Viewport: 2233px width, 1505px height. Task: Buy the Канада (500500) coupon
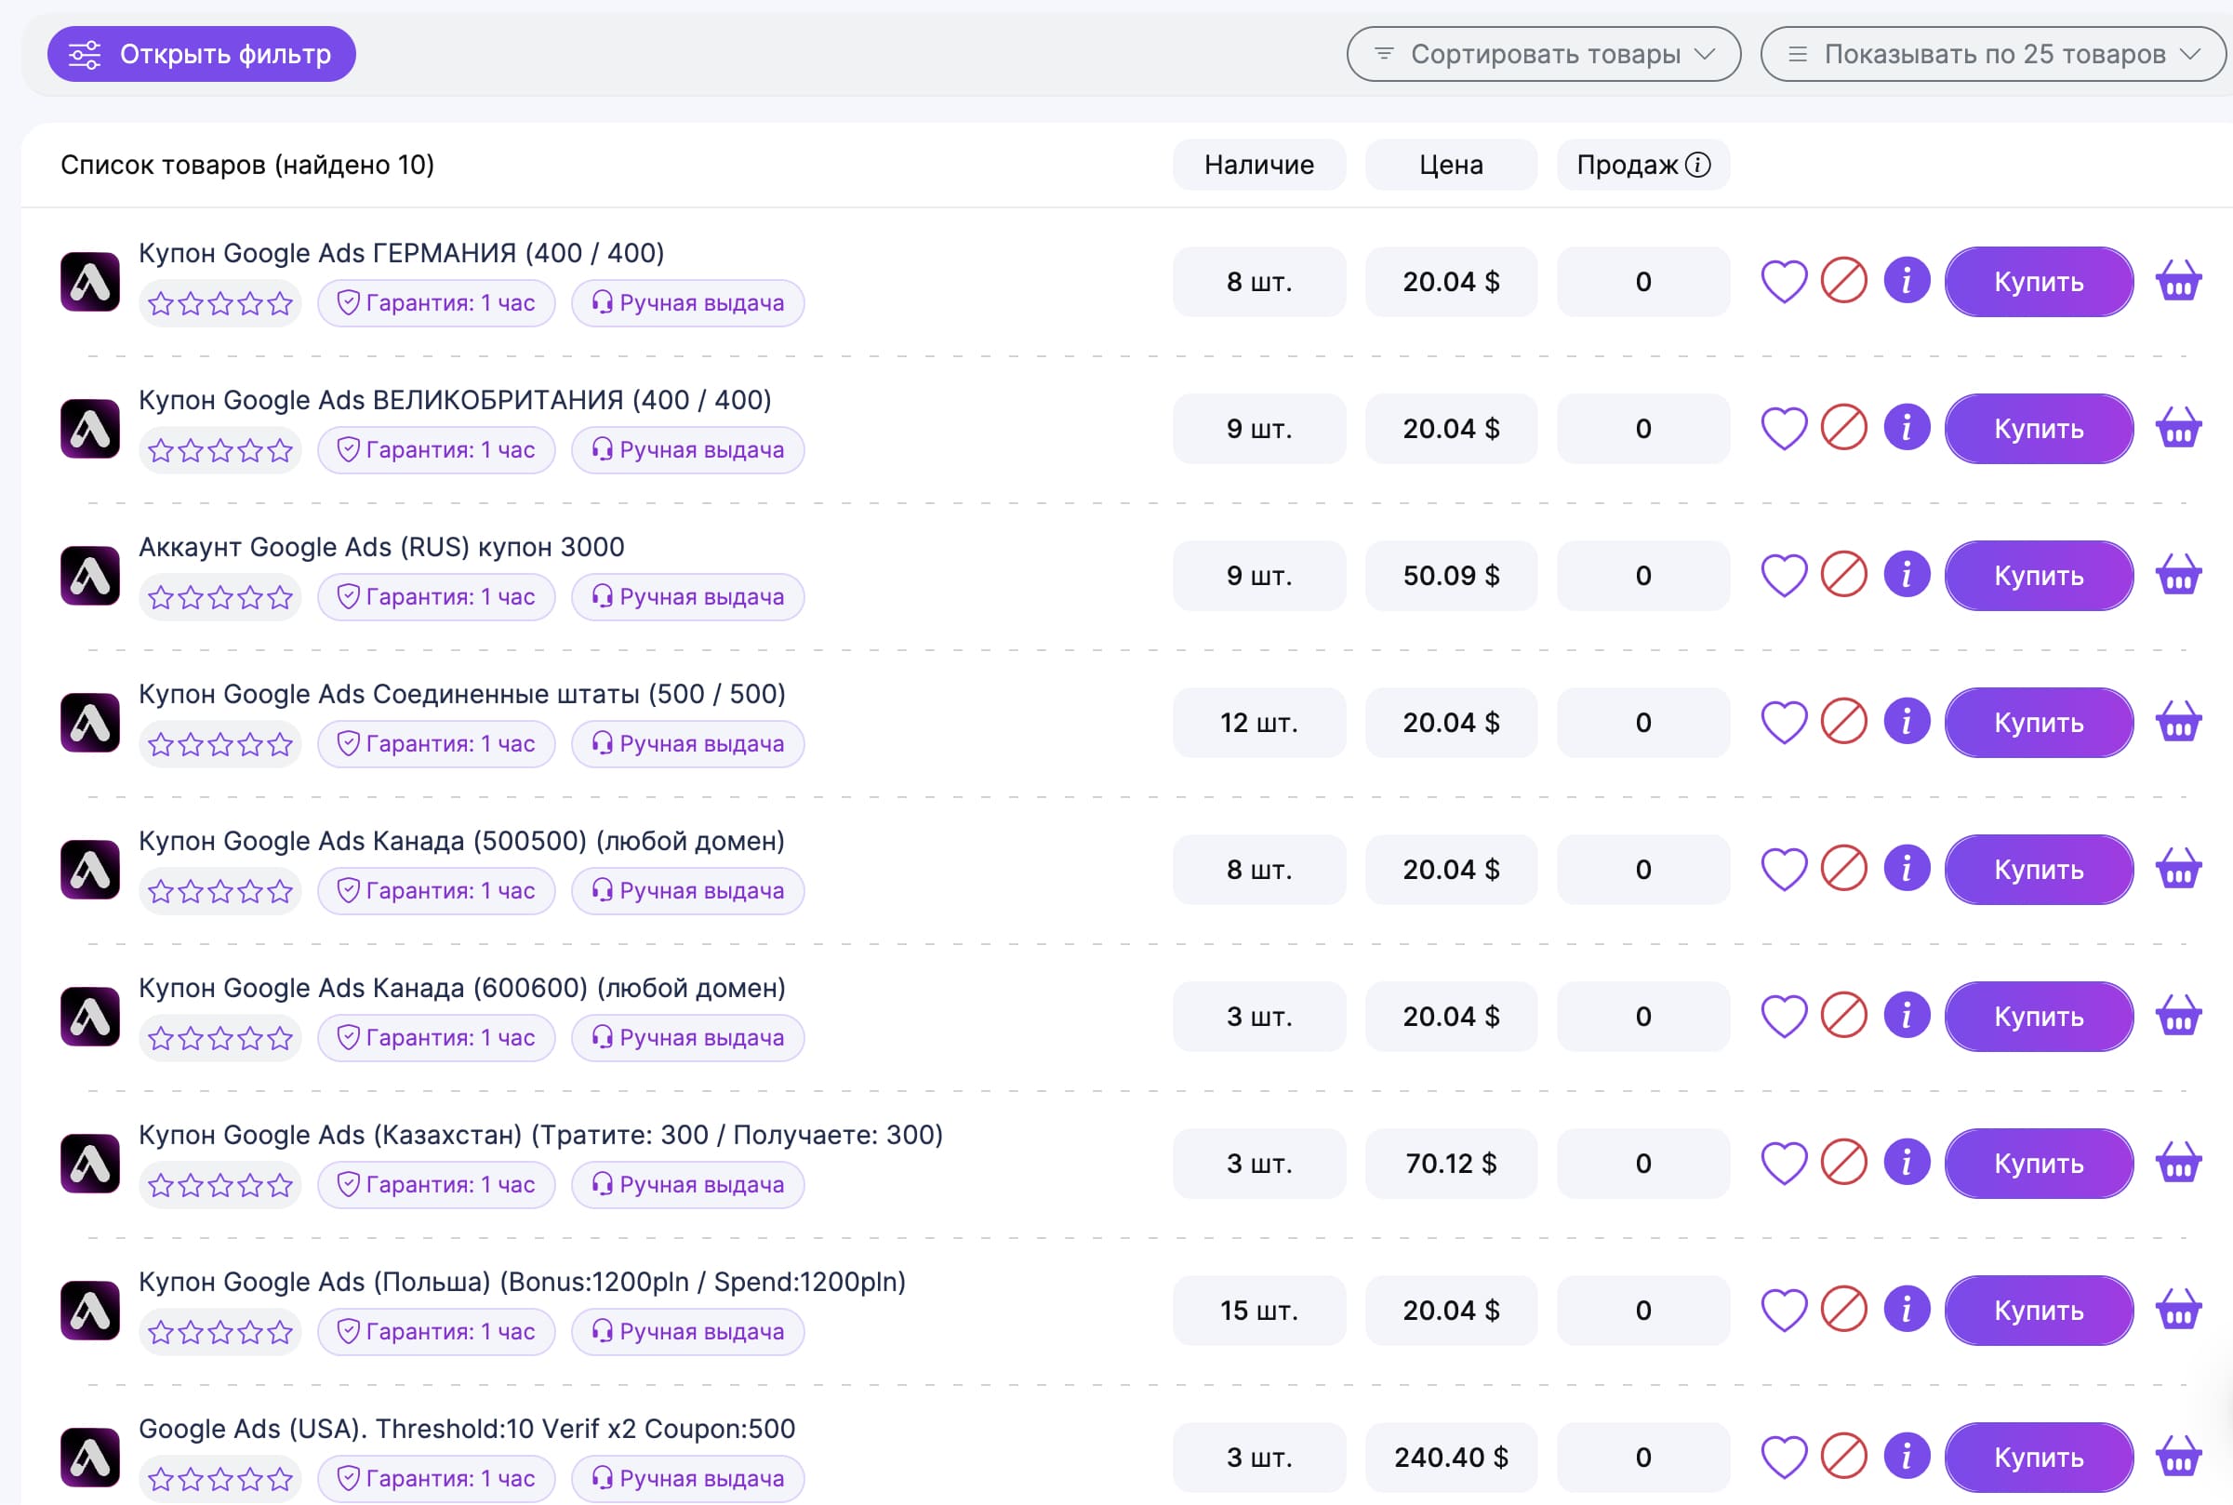click(2040, 870)
